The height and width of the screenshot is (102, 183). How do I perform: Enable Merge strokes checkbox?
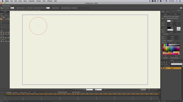pos(51,8)
